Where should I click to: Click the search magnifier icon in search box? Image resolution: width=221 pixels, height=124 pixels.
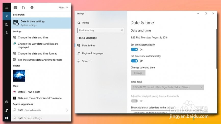15,118
